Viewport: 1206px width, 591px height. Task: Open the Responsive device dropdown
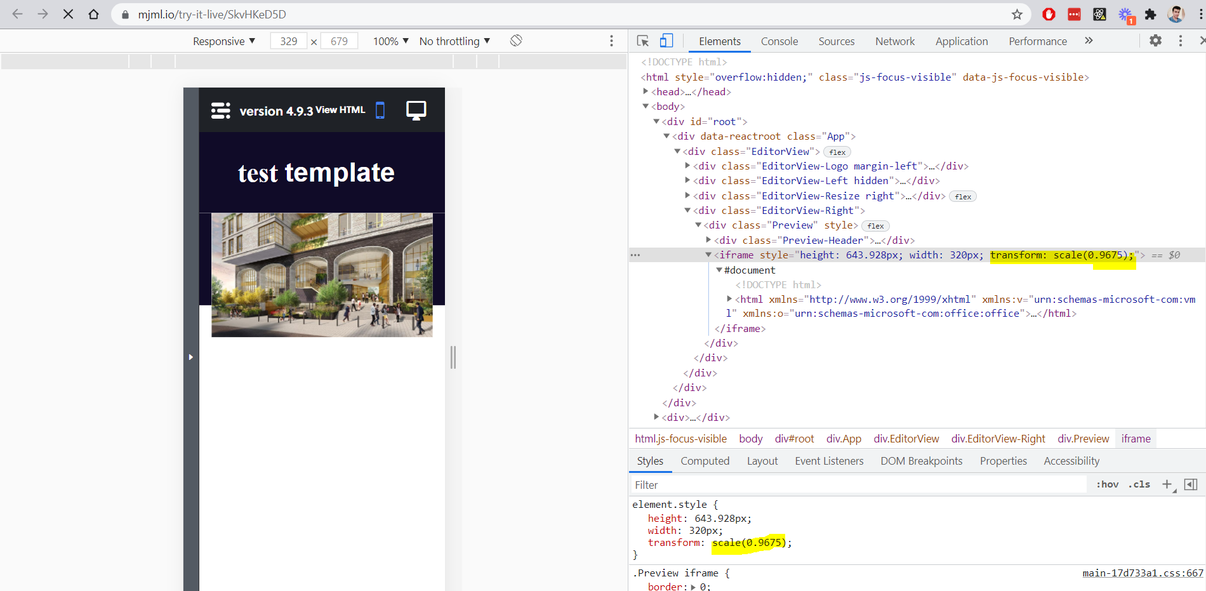pyautogui.click(x=223, y=41)
